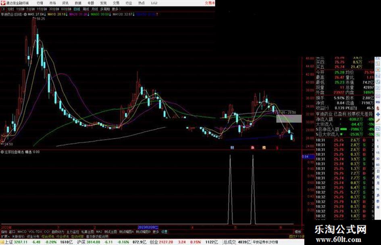Viewport: 381px width, 245px height.
Task: Expand 更多 in the indicator tab bar
Action: [x=156, y=232]
